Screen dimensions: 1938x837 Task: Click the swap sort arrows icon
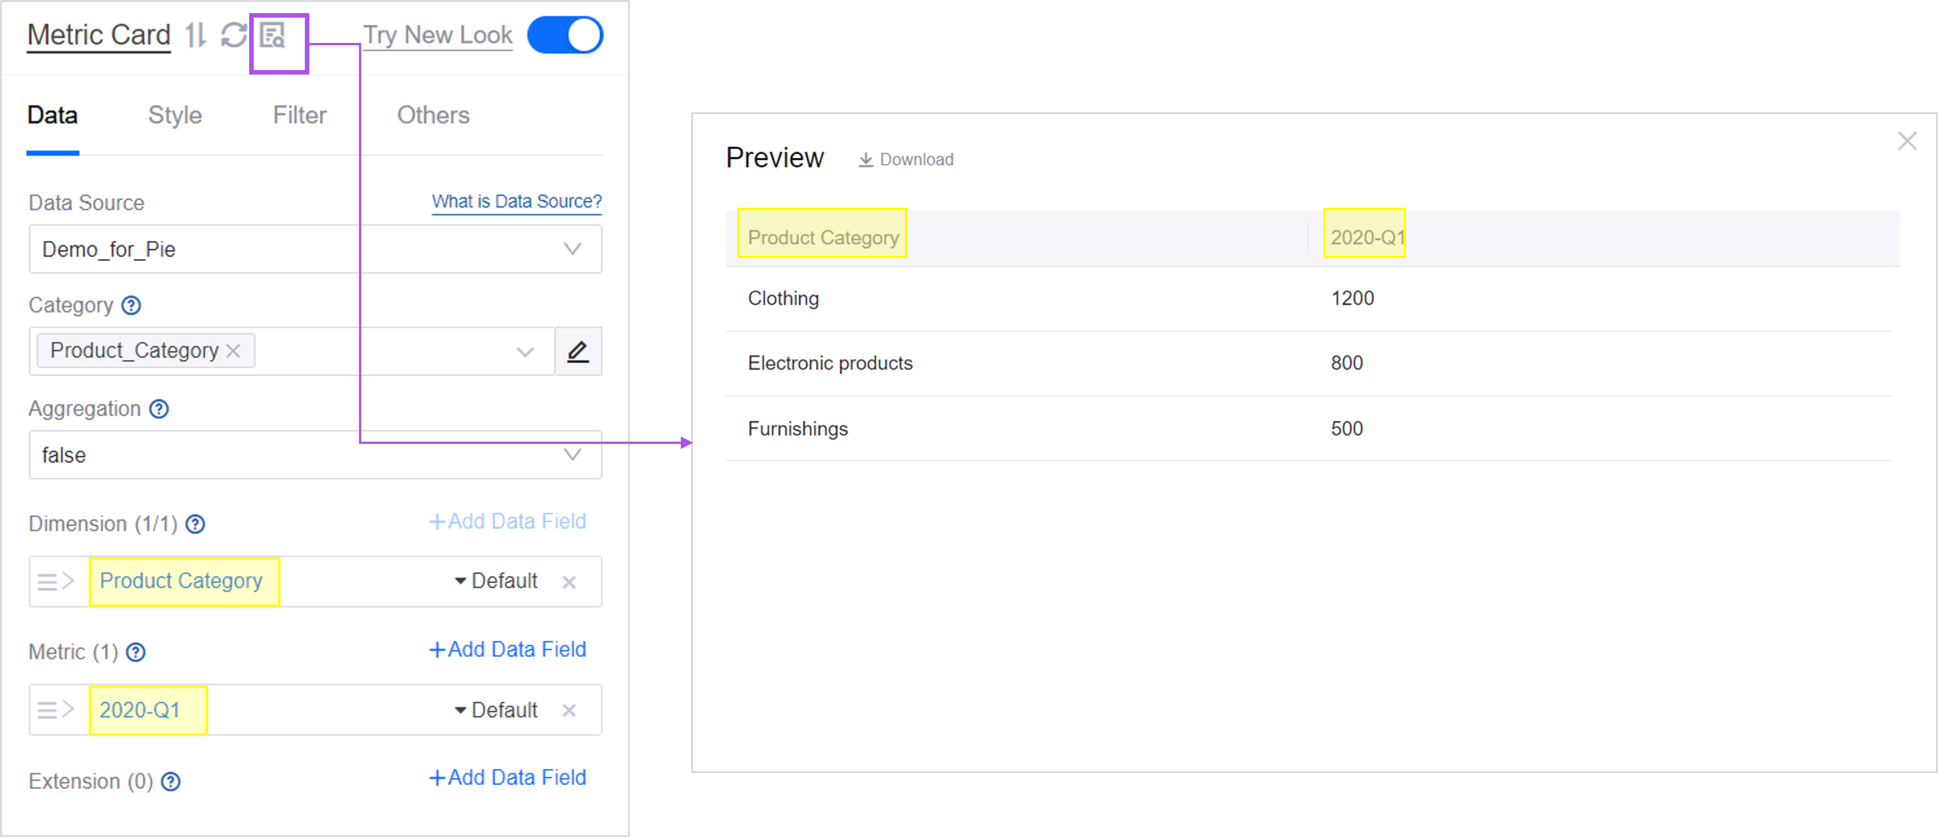[x=195, y=35]
